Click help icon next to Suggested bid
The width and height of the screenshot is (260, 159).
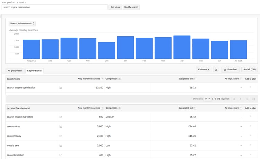(x=194, y=79)
